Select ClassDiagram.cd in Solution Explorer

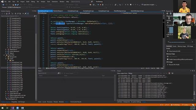click(x=12, y=99)
